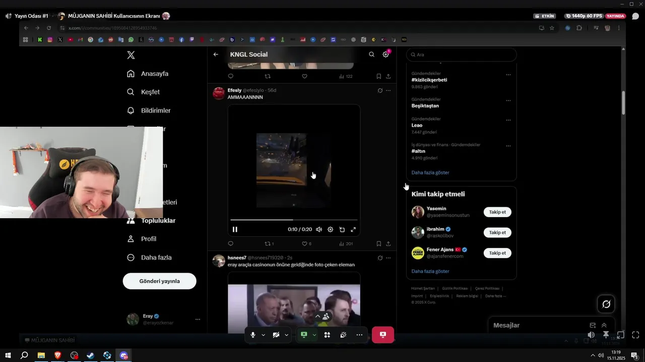Open Discord more options ellipsis
645x362 pixels.
(x=359, y=335)
